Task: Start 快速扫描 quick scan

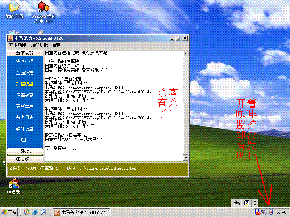Action: pos(25,61)
